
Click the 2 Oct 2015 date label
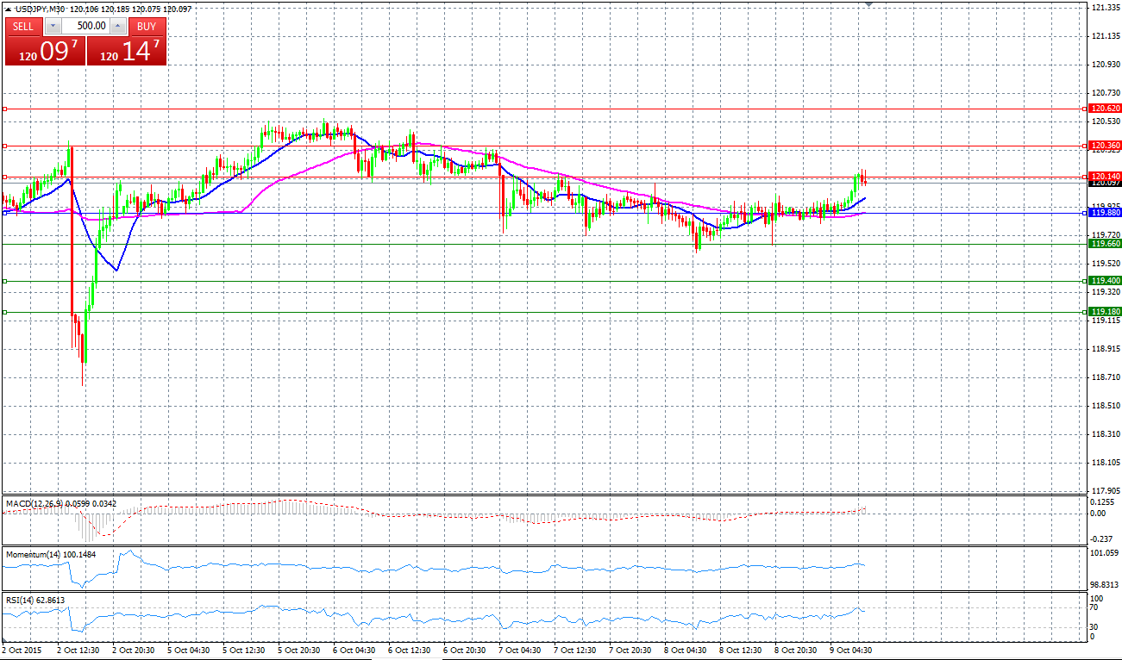22,651
